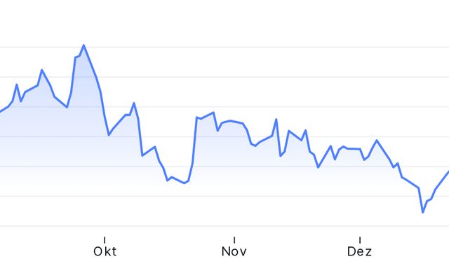Click the mid-October local peak
449x280 pixels.
(x=133, y=104)
